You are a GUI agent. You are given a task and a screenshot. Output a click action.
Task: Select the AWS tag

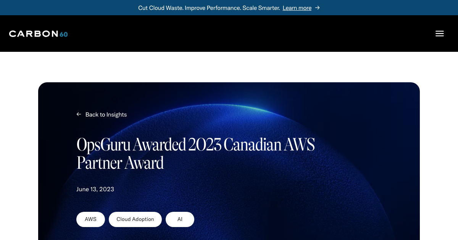click(90, 219)
